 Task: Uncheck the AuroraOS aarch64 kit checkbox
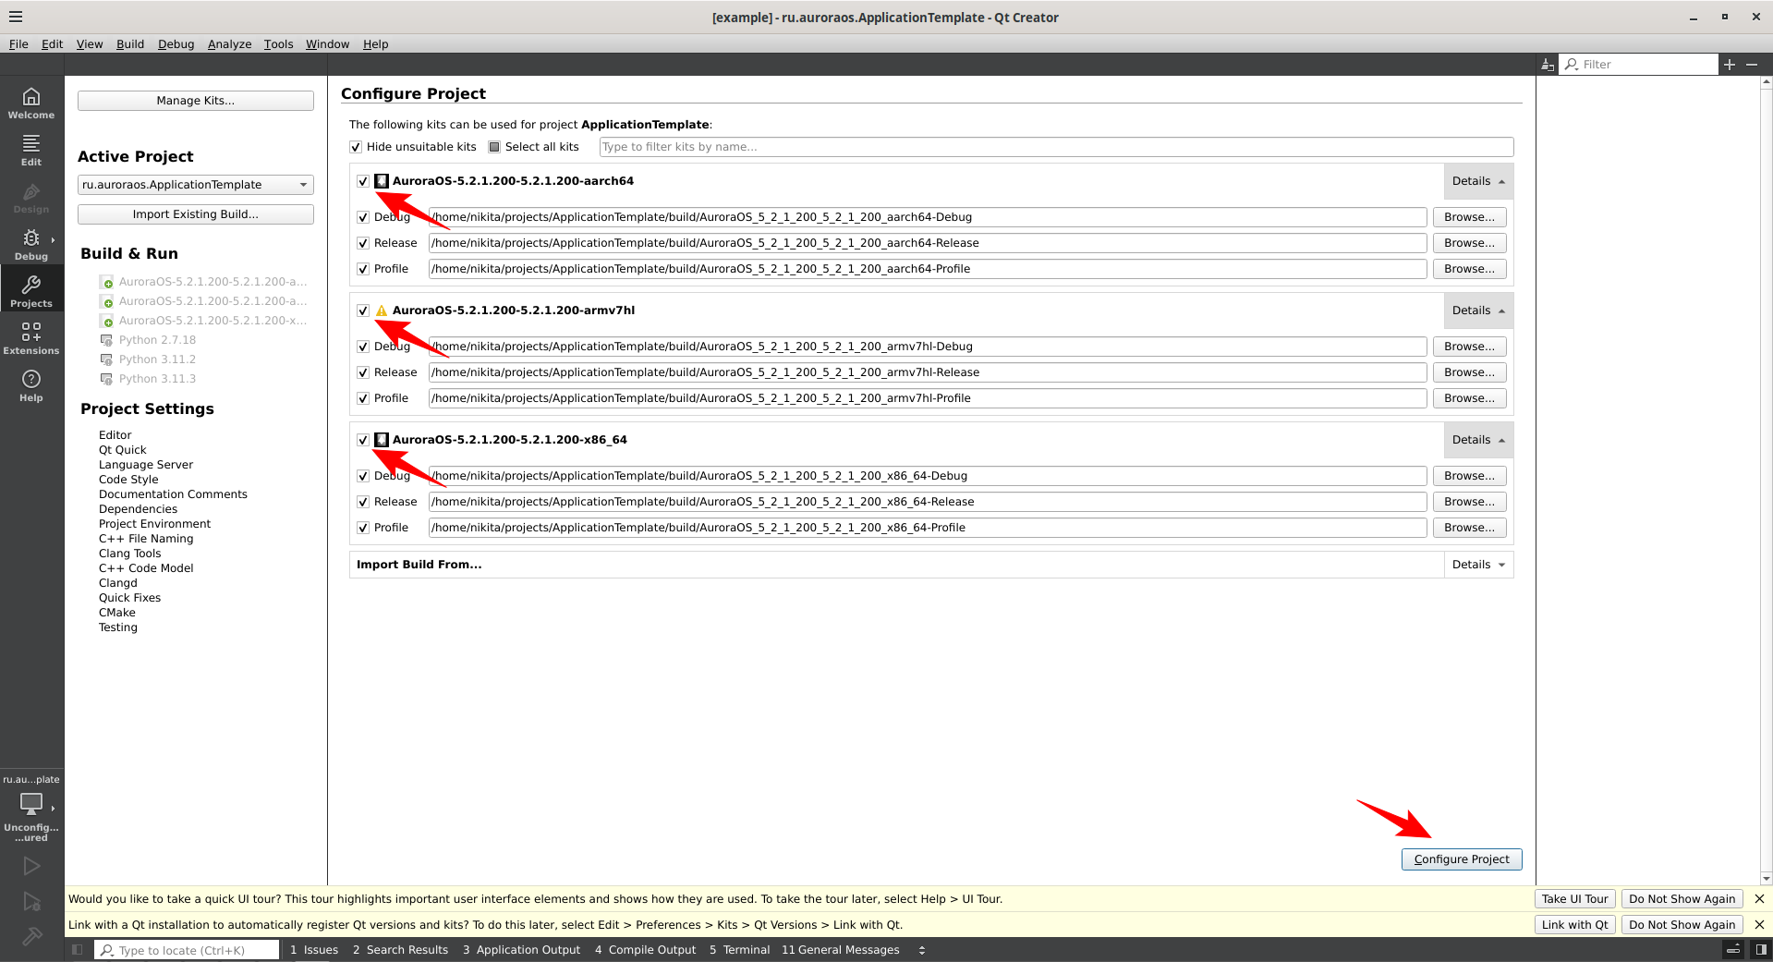[x=363, y=181]
